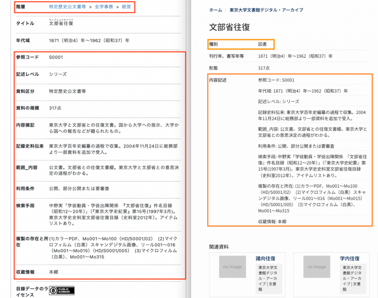Click the archive tag under 諸向往復

pyautogui.click(x=268, y=278)
